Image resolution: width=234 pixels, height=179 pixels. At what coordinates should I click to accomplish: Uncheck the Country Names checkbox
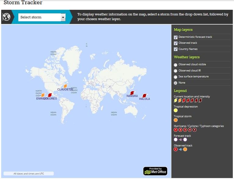click(x=175, y=49)
